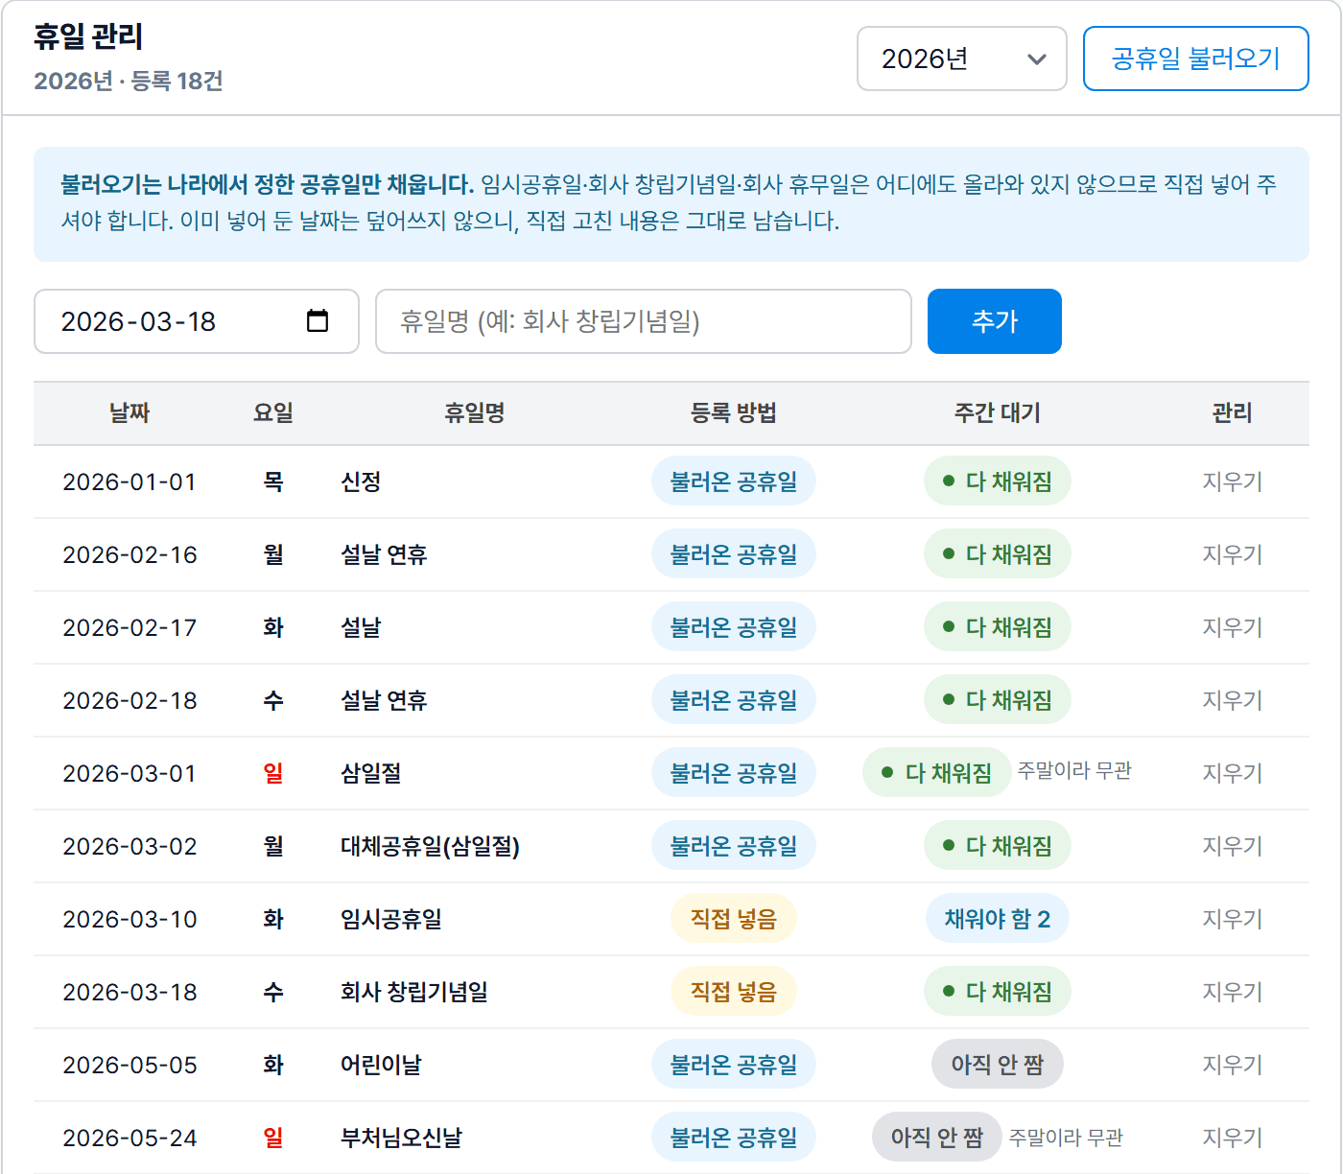Image resolution: width=1343 pixels, height=1174 pixels.
Task: Click the 등록 방법 column header
Action: pos(734,413)
